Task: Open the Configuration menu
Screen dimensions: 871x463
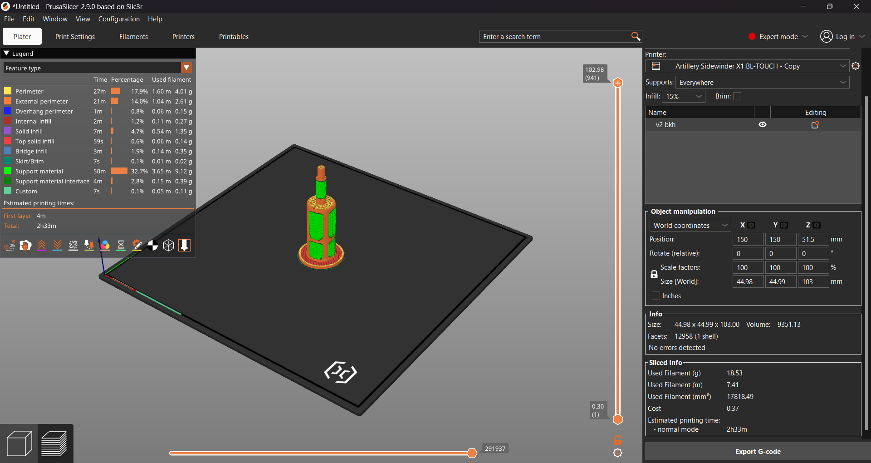Action: (119, 19)
